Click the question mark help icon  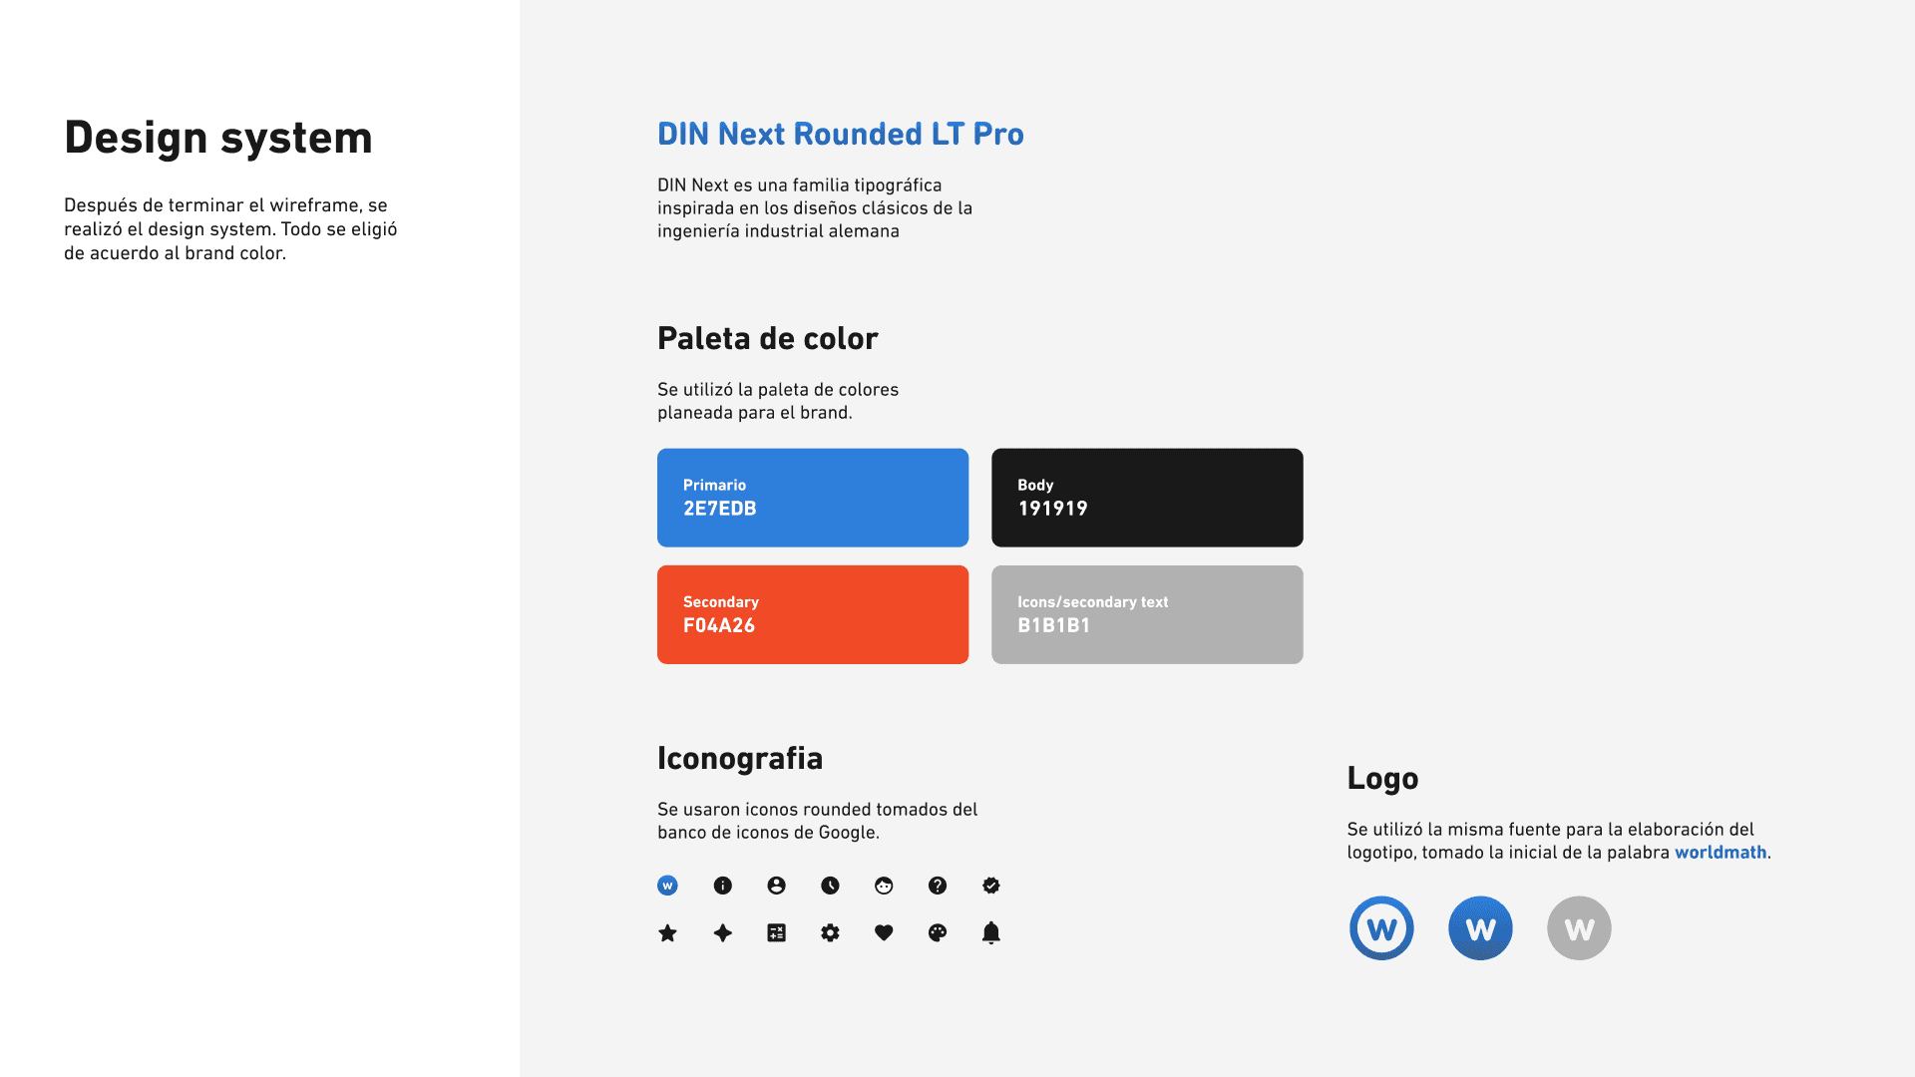[938, 886]
